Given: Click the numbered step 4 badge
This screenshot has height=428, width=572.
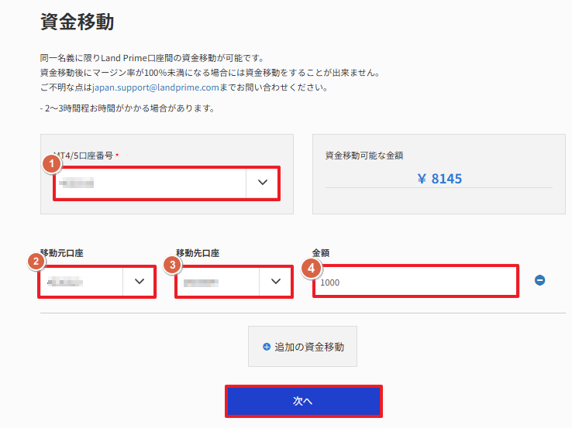Looking at the screenshot, I should (x=311, y=269).
